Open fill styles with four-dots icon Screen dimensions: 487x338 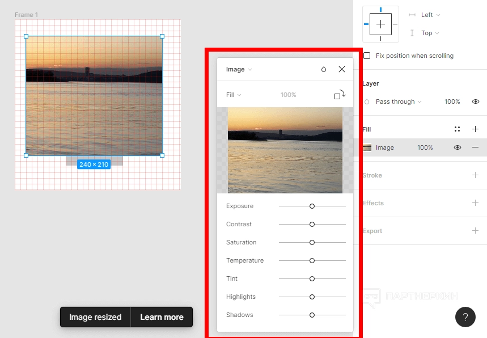click(457, 129)
